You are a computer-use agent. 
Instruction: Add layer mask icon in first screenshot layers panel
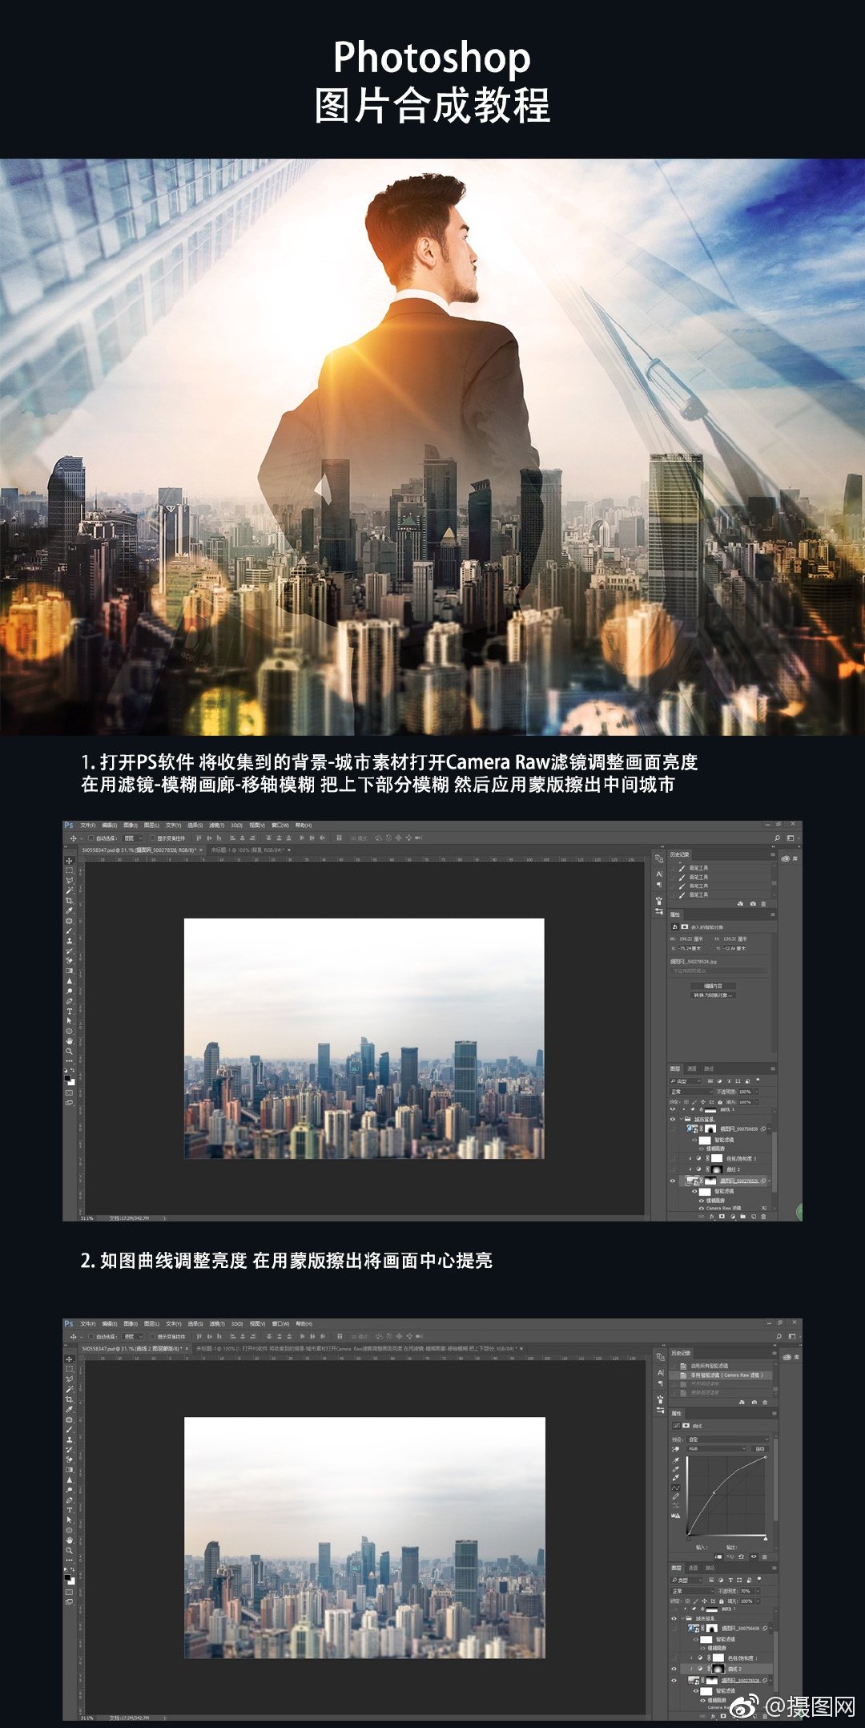pos(722,1216)
